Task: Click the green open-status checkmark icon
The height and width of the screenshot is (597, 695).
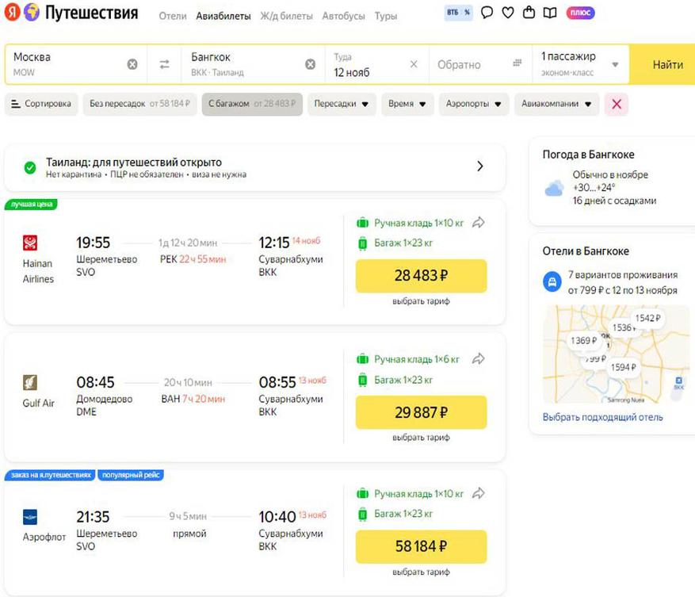Action: point(30,167)
